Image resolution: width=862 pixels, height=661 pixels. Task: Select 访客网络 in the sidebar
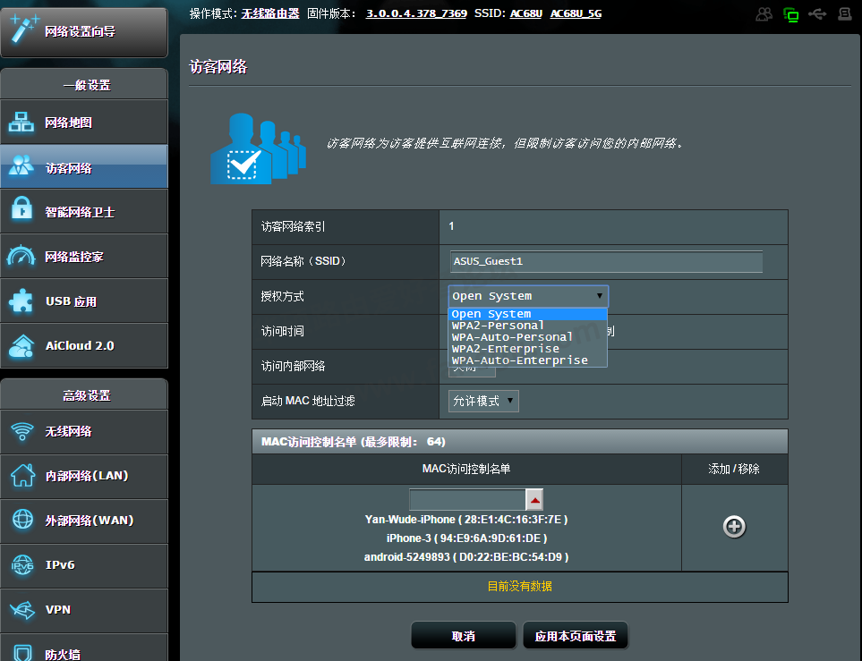click(x=84, y=166)
